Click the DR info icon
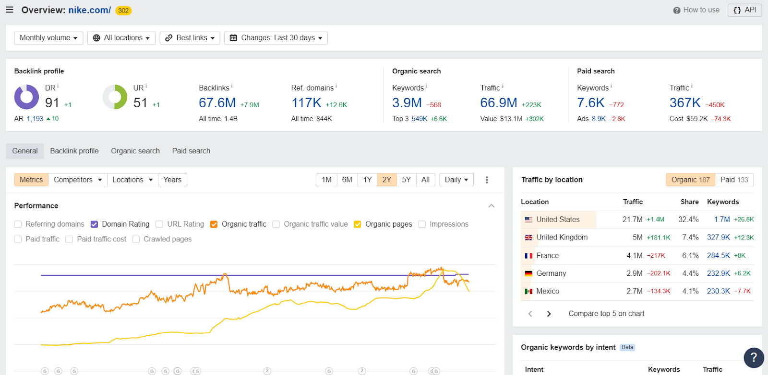This screenshot has width=768, height=375. coord(58,86)
